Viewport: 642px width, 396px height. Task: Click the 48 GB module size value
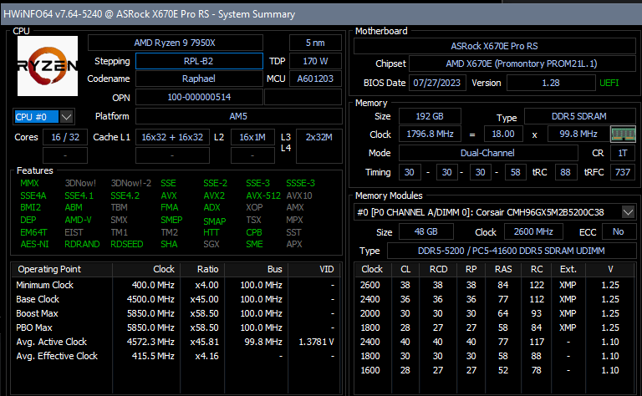click(425, 231)
